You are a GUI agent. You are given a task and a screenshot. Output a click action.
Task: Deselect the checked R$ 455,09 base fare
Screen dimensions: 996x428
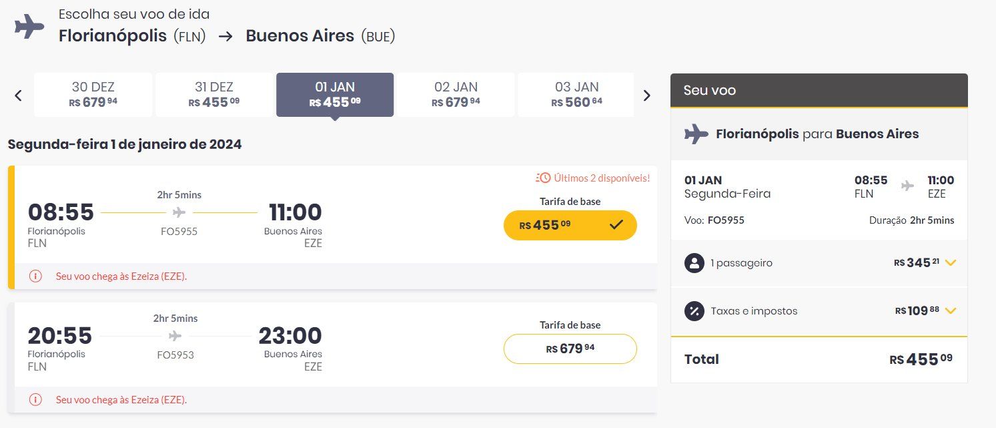coord(570,225)
